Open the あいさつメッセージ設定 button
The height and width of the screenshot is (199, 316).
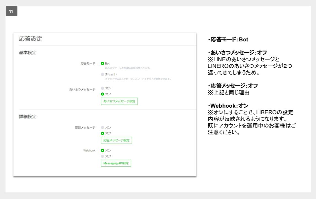pos(119,101)
